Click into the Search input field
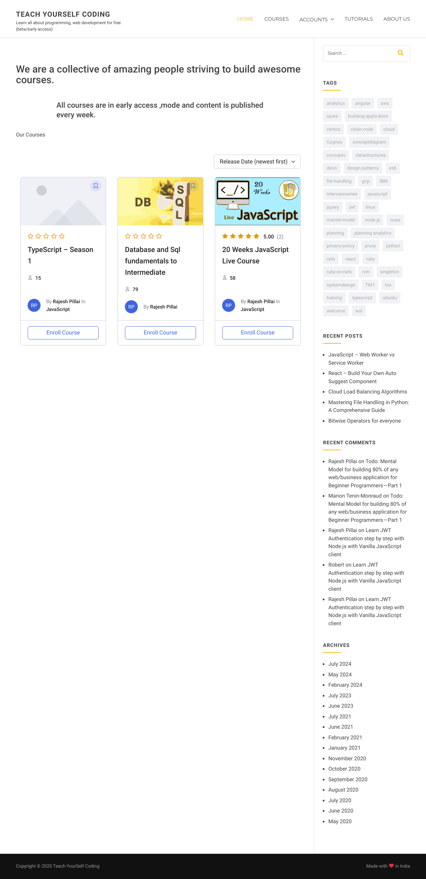 pos(359,53)
